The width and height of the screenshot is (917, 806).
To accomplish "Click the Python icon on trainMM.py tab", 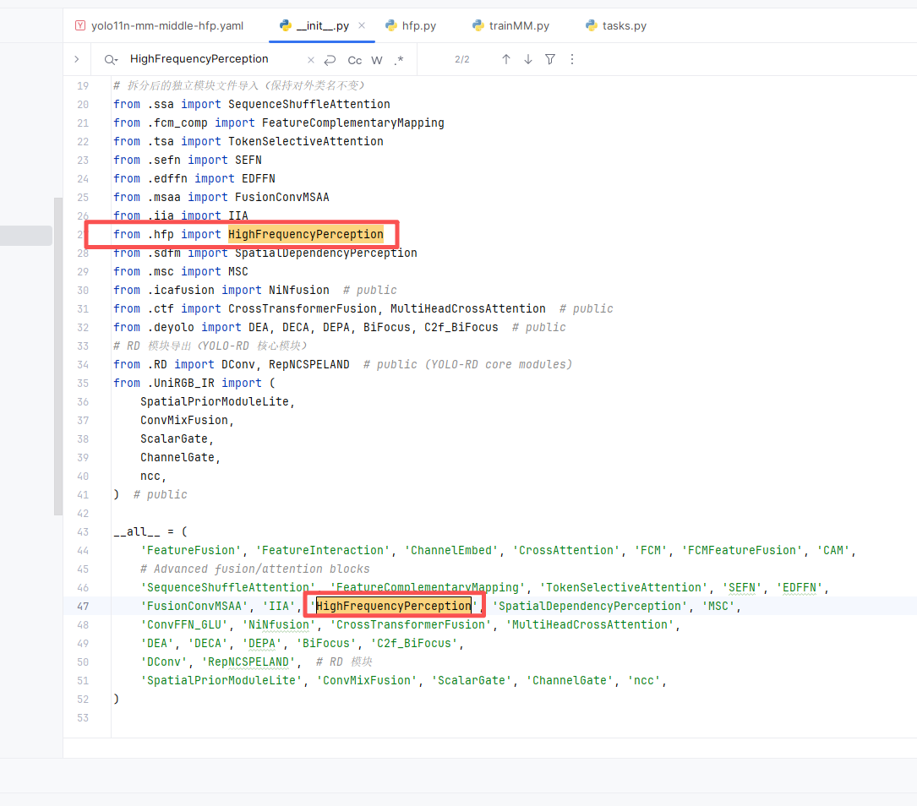I will pos(478,25).
